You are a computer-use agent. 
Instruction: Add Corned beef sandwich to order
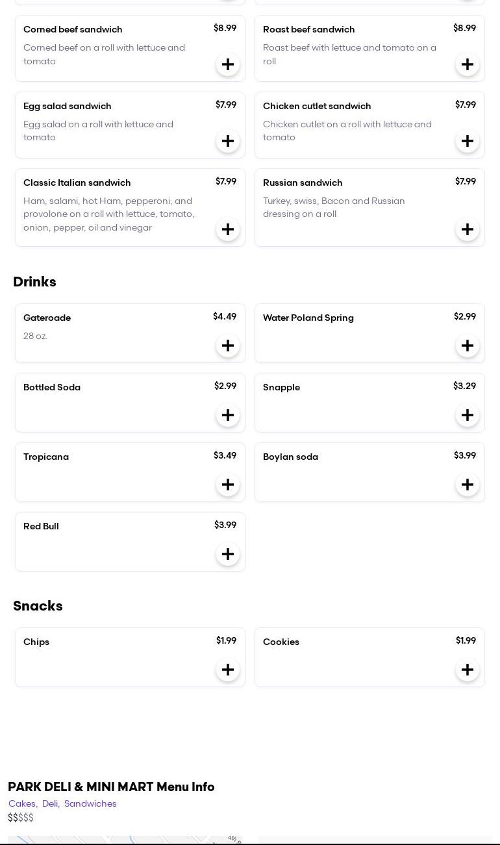pyautogui.click(x=228, y=64)
